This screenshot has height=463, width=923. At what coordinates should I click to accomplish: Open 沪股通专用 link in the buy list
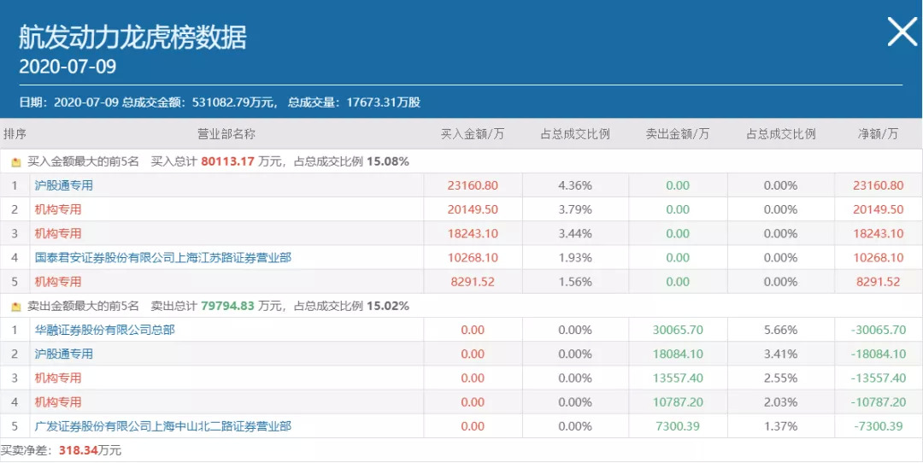coord(64,185)
